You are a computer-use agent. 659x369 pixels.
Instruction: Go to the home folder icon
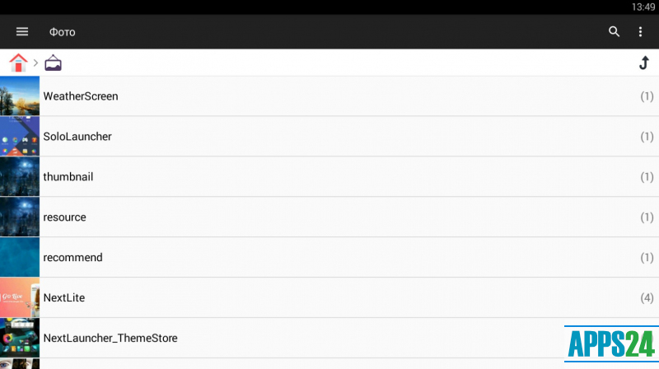pos(18,63)
